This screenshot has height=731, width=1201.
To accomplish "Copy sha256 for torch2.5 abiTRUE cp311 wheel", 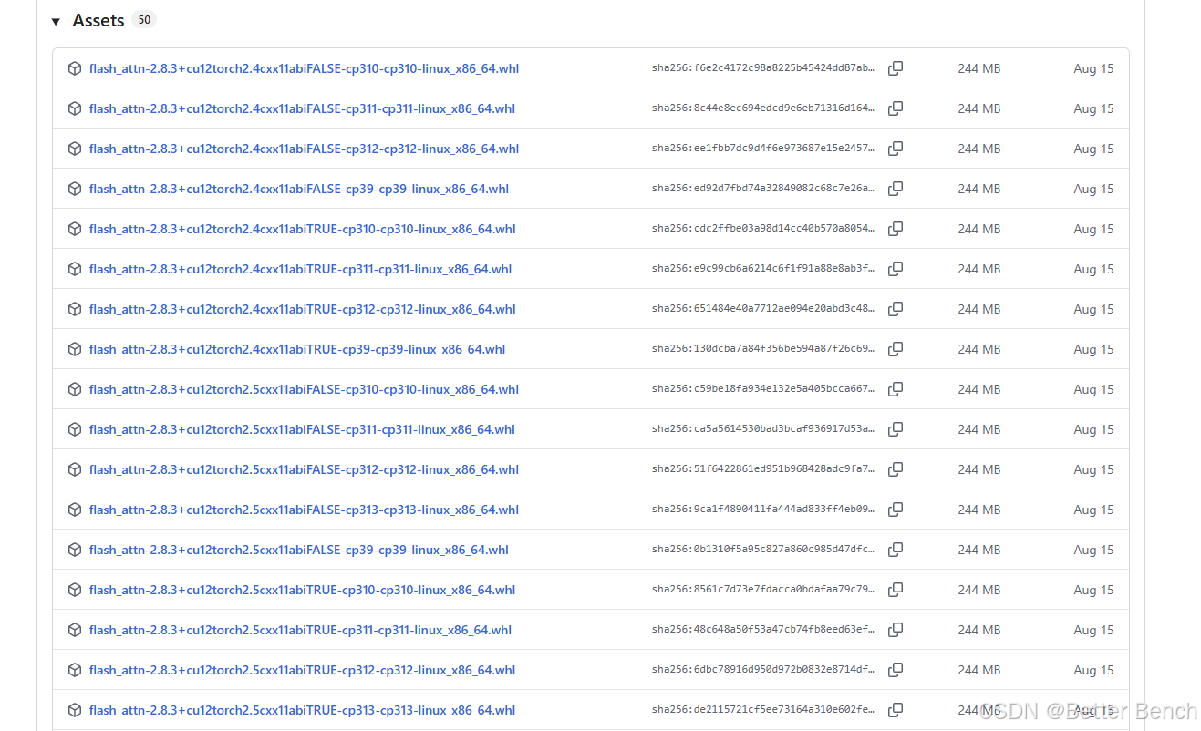I will point(896,630).
